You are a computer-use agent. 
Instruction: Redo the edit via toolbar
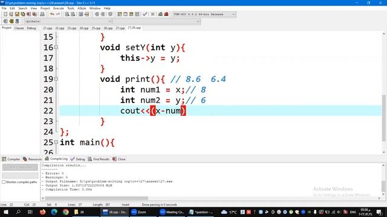(x=58, y=14)
